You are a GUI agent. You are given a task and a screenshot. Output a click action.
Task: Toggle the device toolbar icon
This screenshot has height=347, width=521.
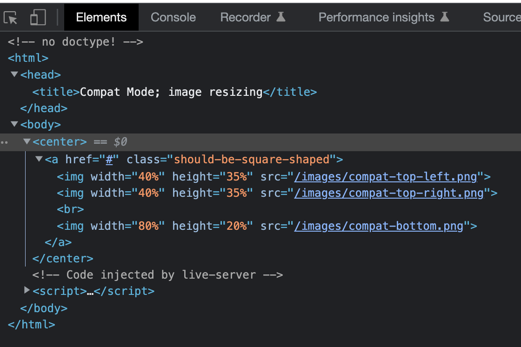pyautogui.click(x=38, y=17)
